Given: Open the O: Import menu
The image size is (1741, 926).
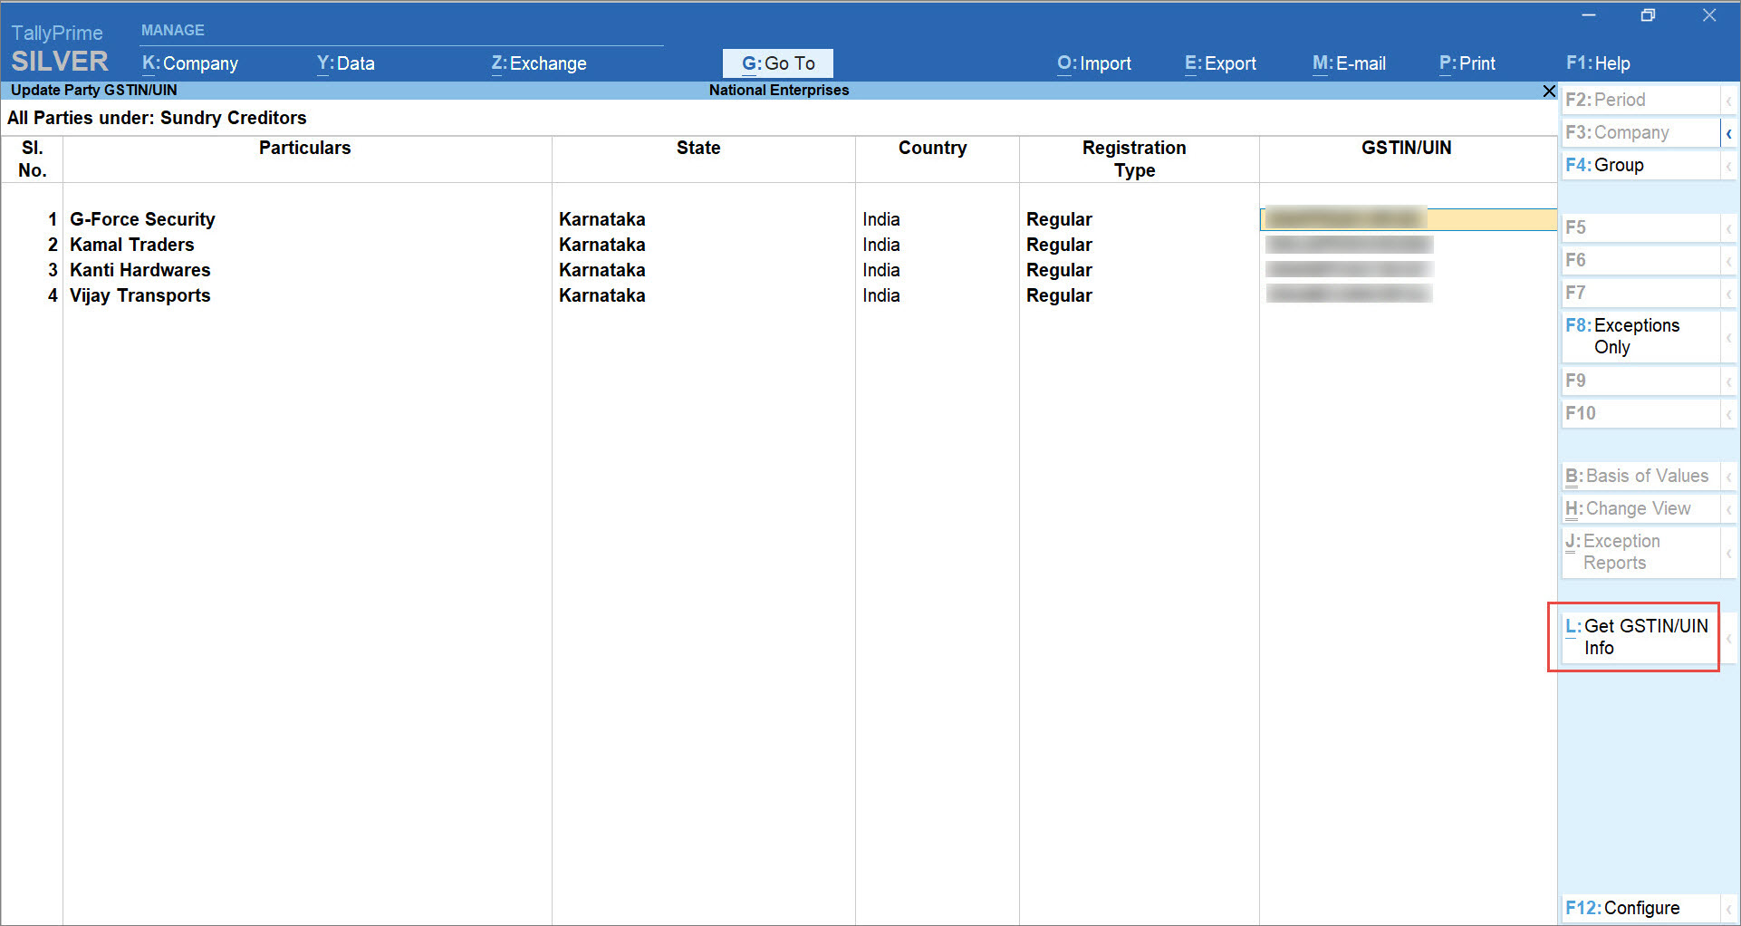Looking at the screenshot, I should point(1094,63).
